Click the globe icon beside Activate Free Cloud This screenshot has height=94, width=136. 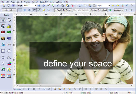tap(110, 10)
